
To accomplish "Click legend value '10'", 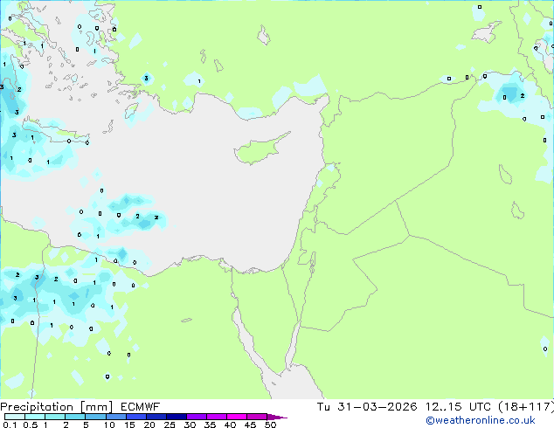I will pyautogui.click(x=109, y=425).
